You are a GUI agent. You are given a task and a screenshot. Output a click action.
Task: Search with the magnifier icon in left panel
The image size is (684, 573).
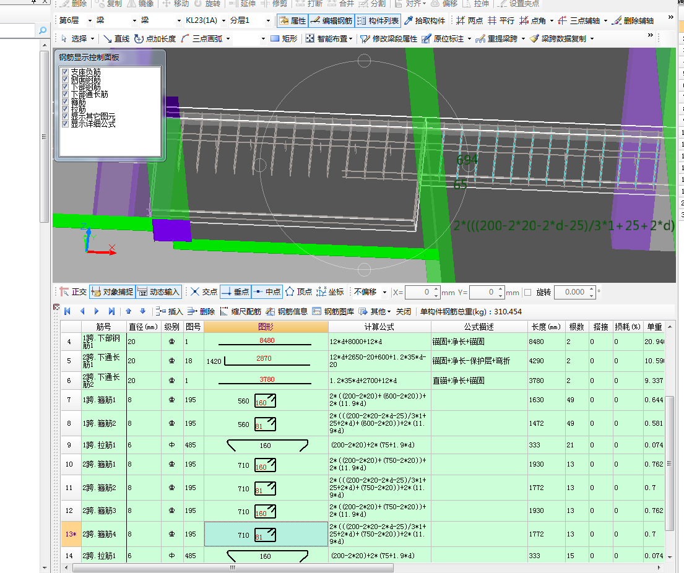pos(42,30)
